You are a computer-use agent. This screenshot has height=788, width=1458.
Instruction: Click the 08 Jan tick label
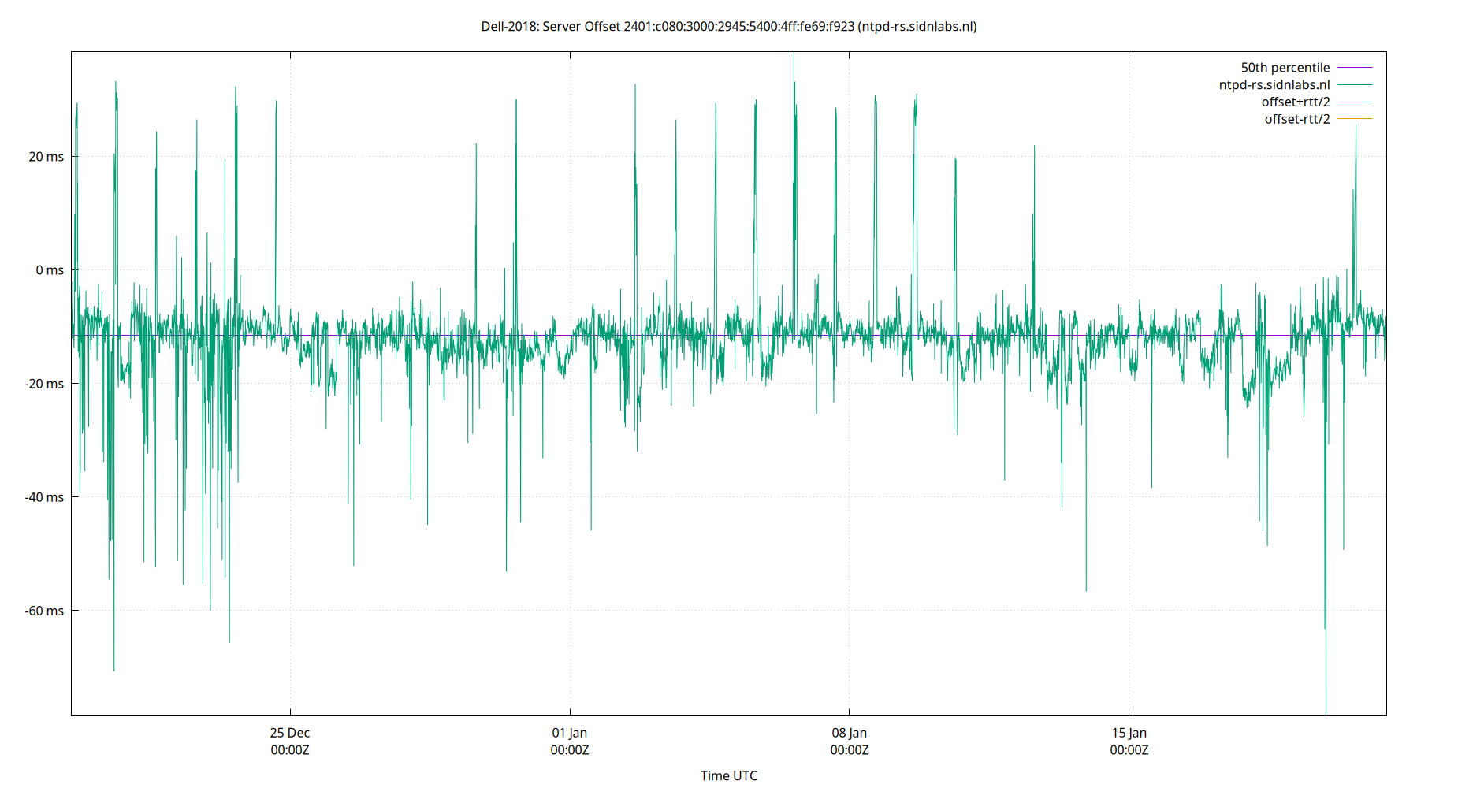pyautogui.click(x=850, y=732)
